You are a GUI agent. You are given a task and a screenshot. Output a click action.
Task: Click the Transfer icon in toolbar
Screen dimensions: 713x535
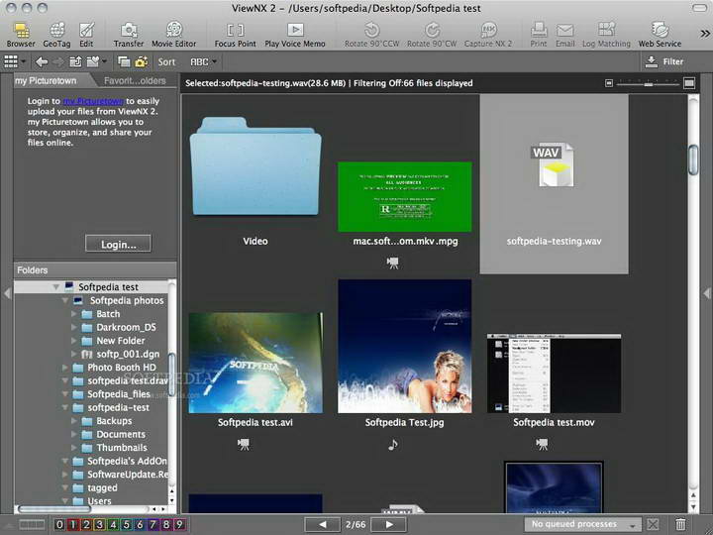click(129, 31)
